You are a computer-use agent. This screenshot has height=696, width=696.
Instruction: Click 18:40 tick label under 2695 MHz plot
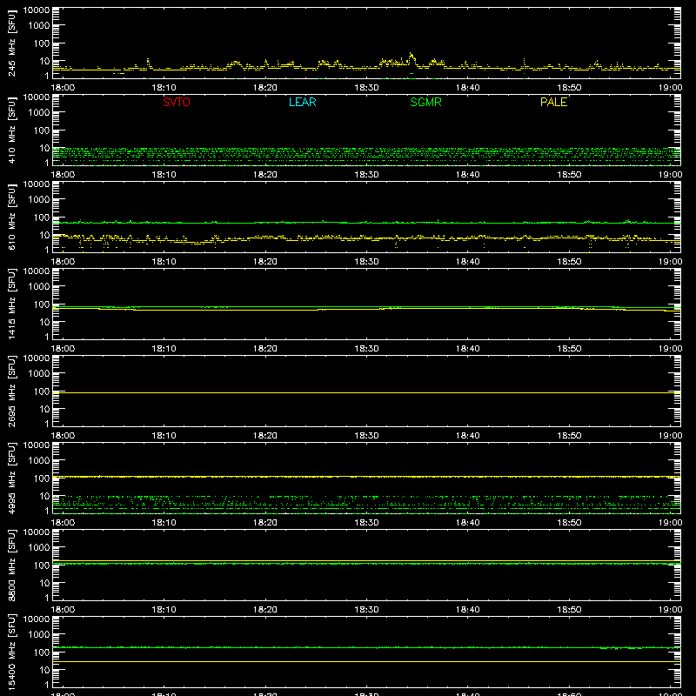[x=468, y=436]
